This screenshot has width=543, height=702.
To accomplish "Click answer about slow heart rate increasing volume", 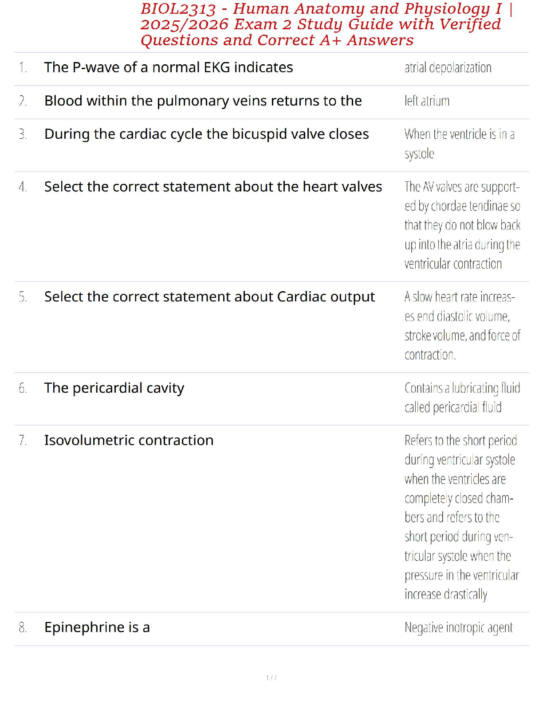I will (x=462, y=326).
